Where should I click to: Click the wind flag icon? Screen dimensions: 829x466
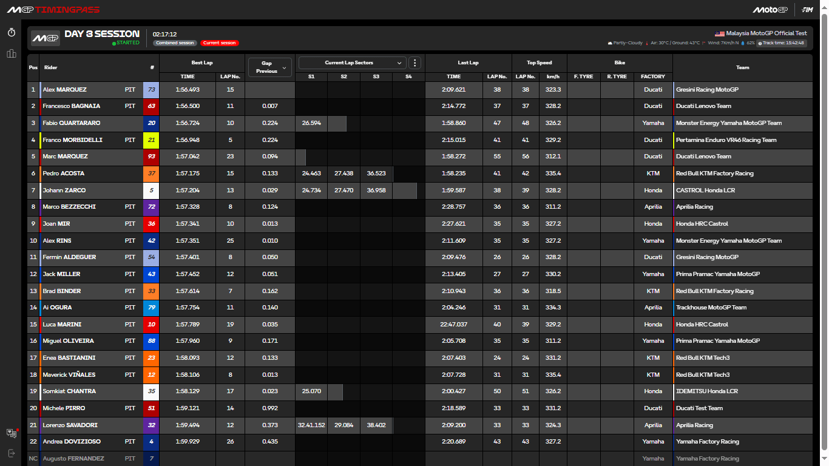click(703, 43)
